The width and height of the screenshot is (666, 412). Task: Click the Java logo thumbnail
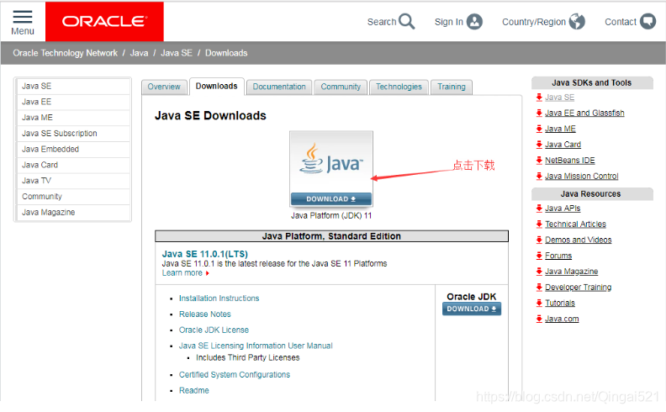click(330, 162)
